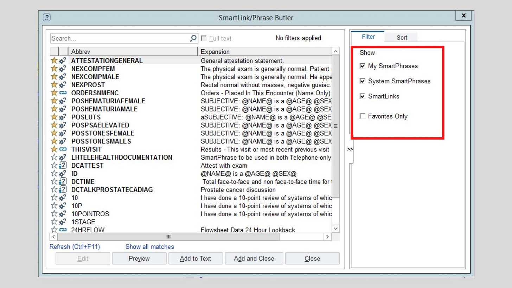This screenshot has width=512, height=288.
Task: Star the DCTIME SmartPhrase row
Action: [54, 181]
